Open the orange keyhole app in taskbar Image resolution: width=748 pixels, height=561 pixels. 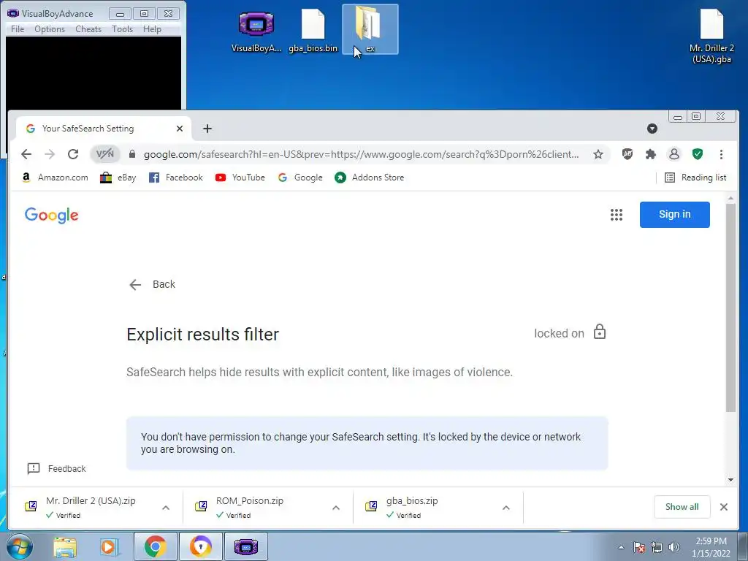(200, 546)
